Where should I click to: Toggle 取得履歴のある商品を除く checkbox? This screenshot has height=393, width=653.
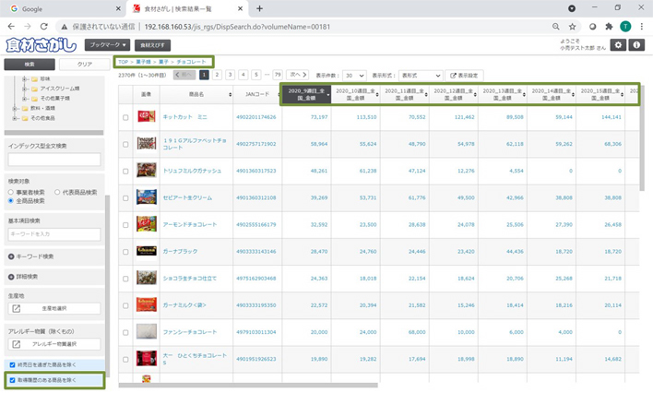pyautogui.click(x=12, y=380)
